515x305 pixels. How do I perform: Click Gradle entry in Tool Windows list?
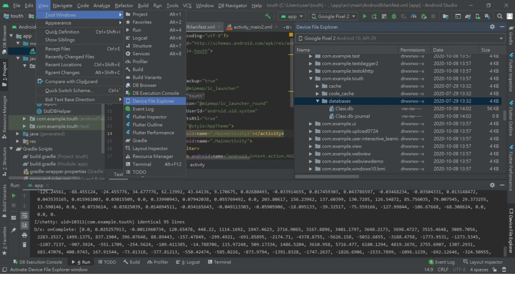155,140
